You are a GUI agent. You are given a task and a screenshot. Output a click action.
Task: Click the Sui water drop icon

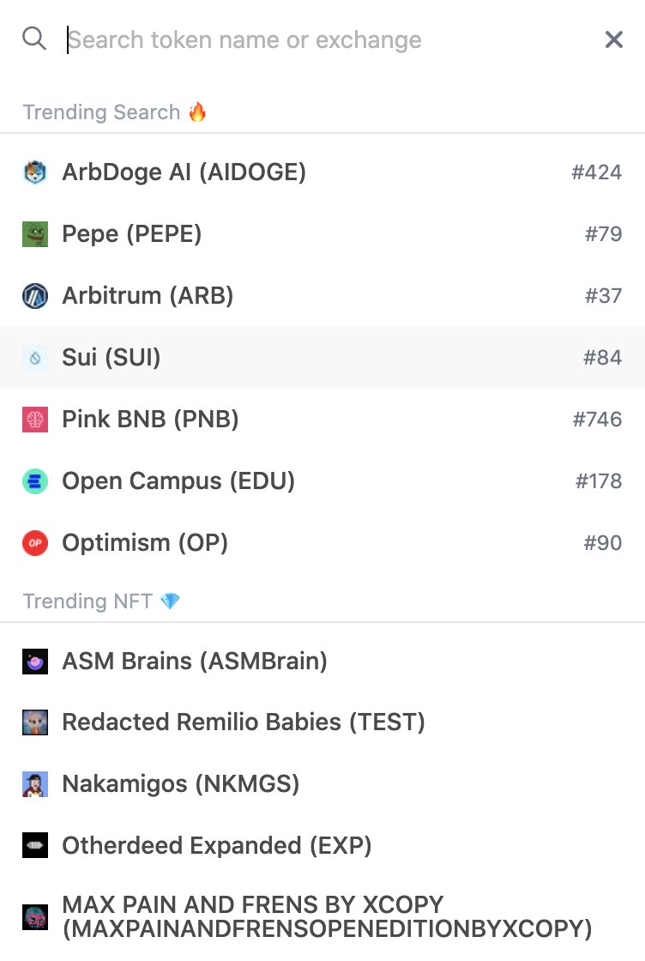(x=35, y=357)
